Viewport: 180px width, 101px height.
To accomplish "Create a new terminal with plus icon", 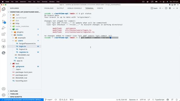I will [x=160, y=8].
